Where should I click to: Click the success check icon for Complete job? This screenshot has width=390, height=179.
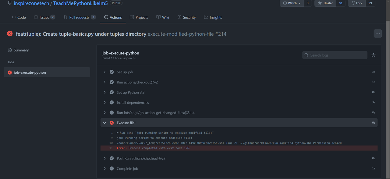tap(112, 169)
